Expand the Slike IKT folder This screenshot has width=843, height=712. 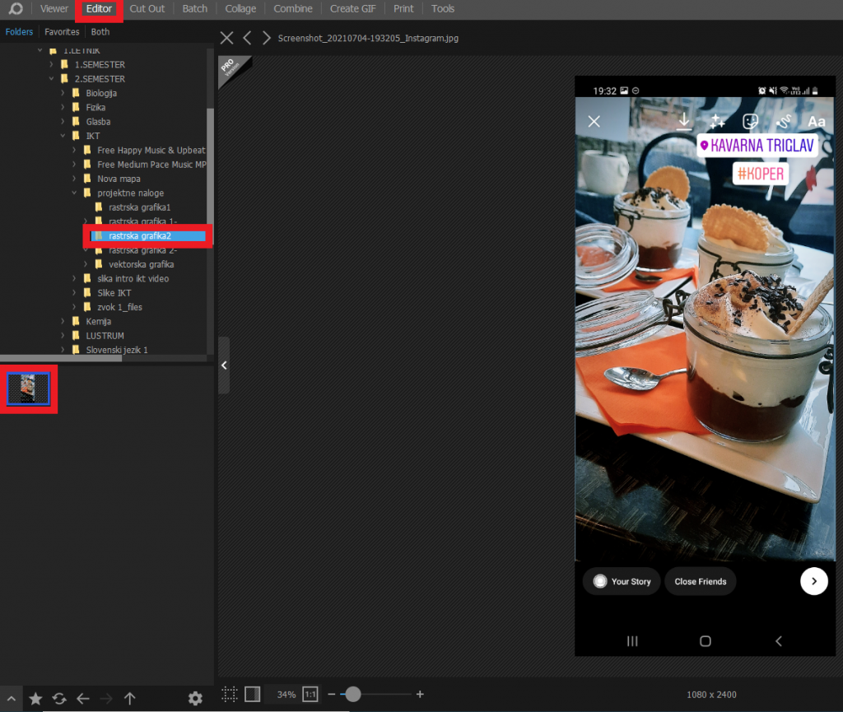point(74,293)
